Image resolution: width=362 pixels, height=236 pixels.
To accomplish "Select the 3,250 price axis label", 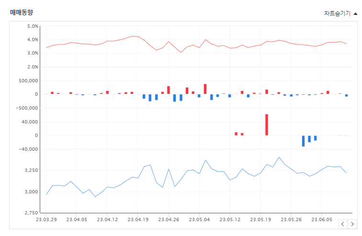I will [x=32, y=170].
